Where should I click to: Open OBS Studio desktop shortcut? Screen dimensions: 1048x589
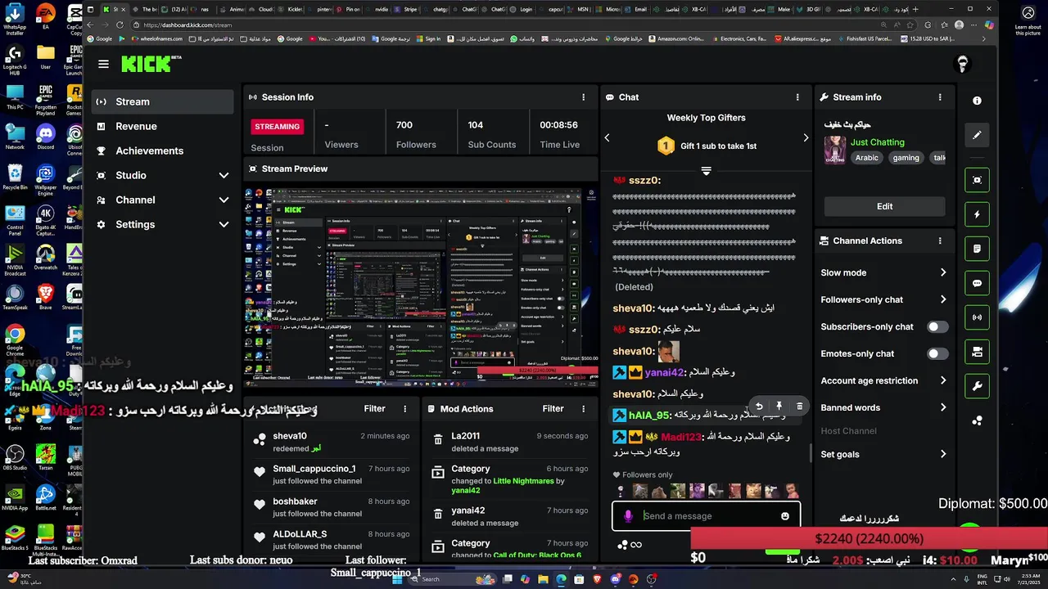[15, 456]
